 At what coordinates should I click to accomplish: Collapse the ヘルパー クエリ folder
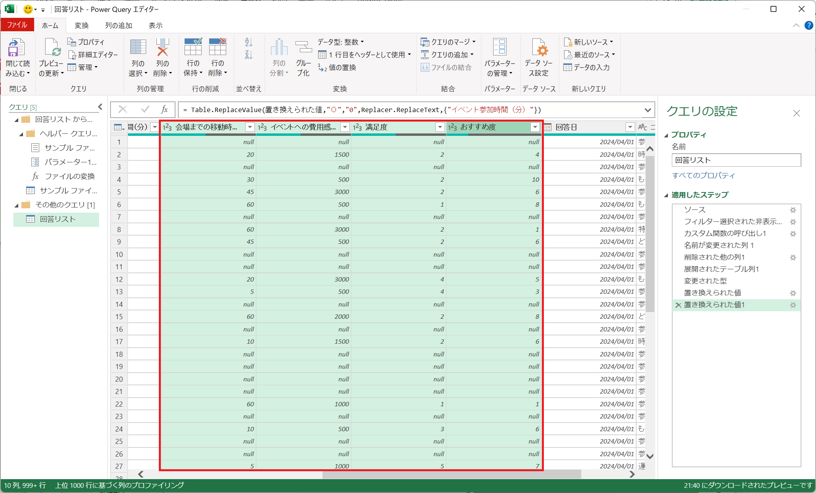(x=21, y=134)
